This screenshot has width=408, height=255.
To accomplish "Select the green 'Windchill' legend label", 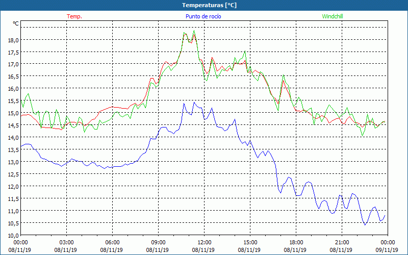I will click(x=333, y=16).
